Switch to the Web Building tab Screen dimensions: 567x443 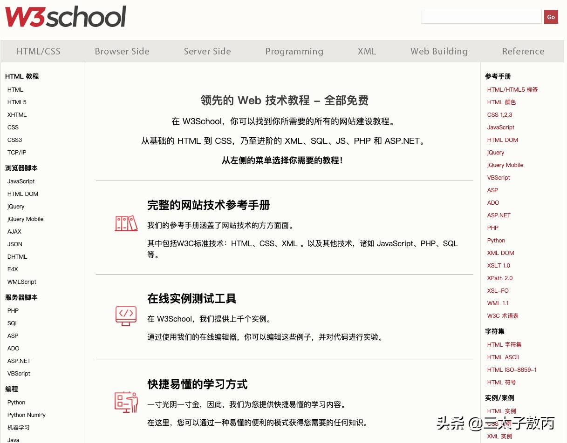point(439,51)
